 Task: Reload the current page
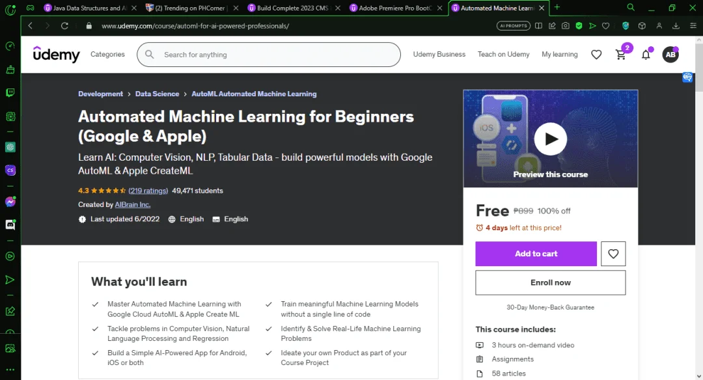pyautogui.click(x=64, y=26)
